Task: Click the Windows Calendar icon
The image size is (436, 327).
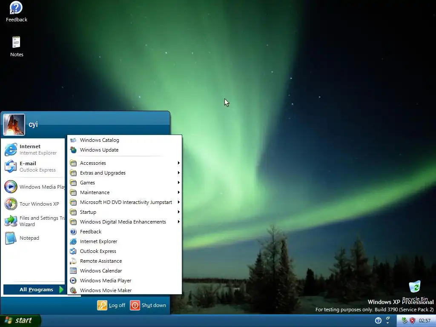Action: 73,270
